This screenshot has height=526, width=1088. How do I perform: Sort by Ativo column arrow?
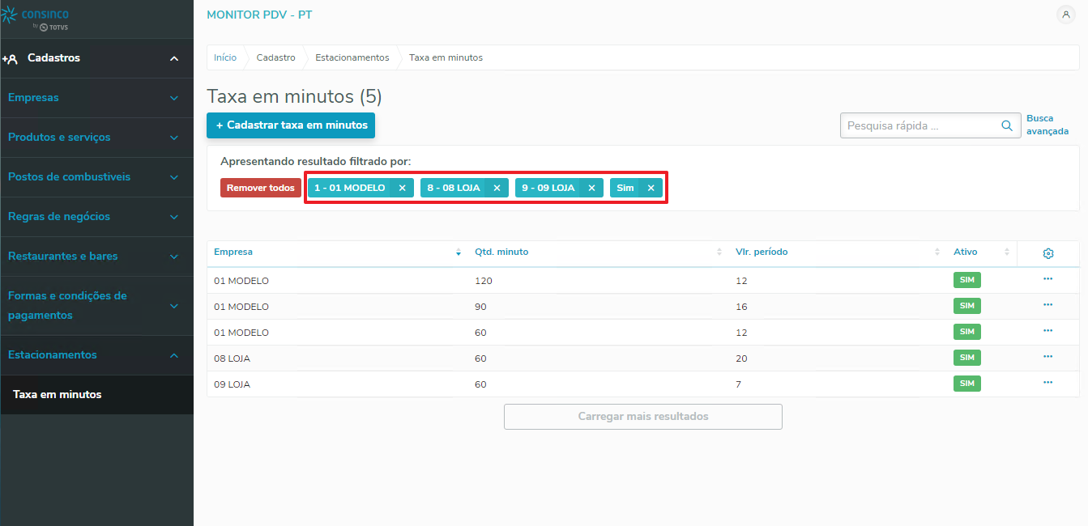tap(1007, 252)
